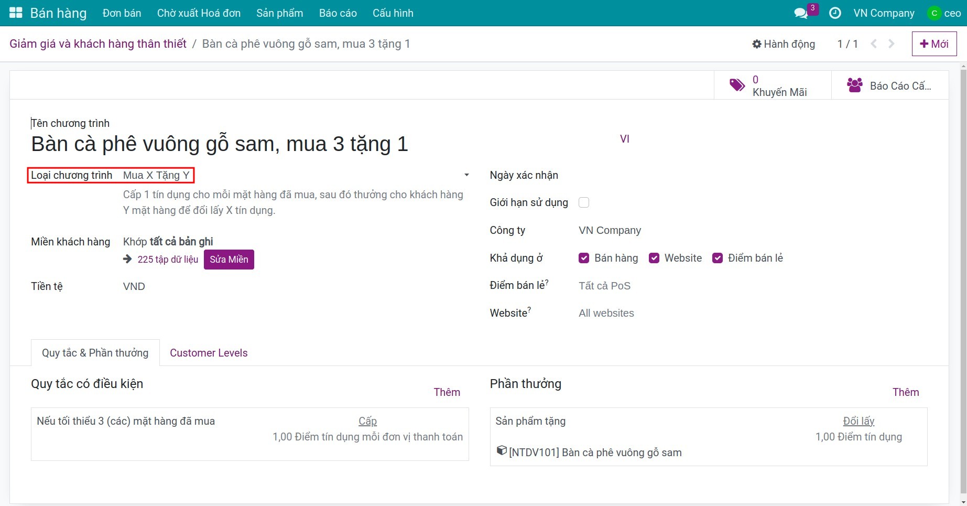This screenshot has width=967, height=506.
Task: Open the ceo user avatar menu
Action: tap(944, 13)
